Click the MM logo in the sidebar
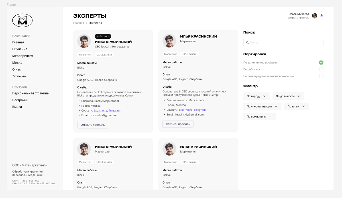 pos(22,20)
